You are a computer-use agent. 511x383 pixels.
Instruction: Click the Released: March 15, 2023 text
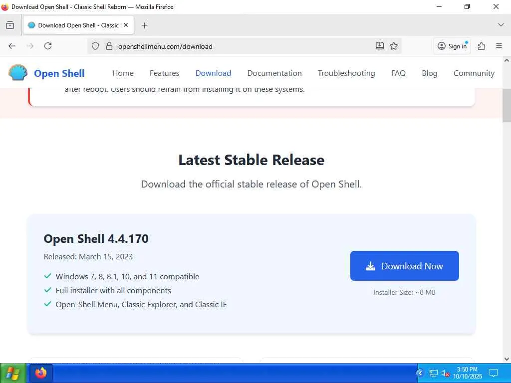(x=88, y=257)
